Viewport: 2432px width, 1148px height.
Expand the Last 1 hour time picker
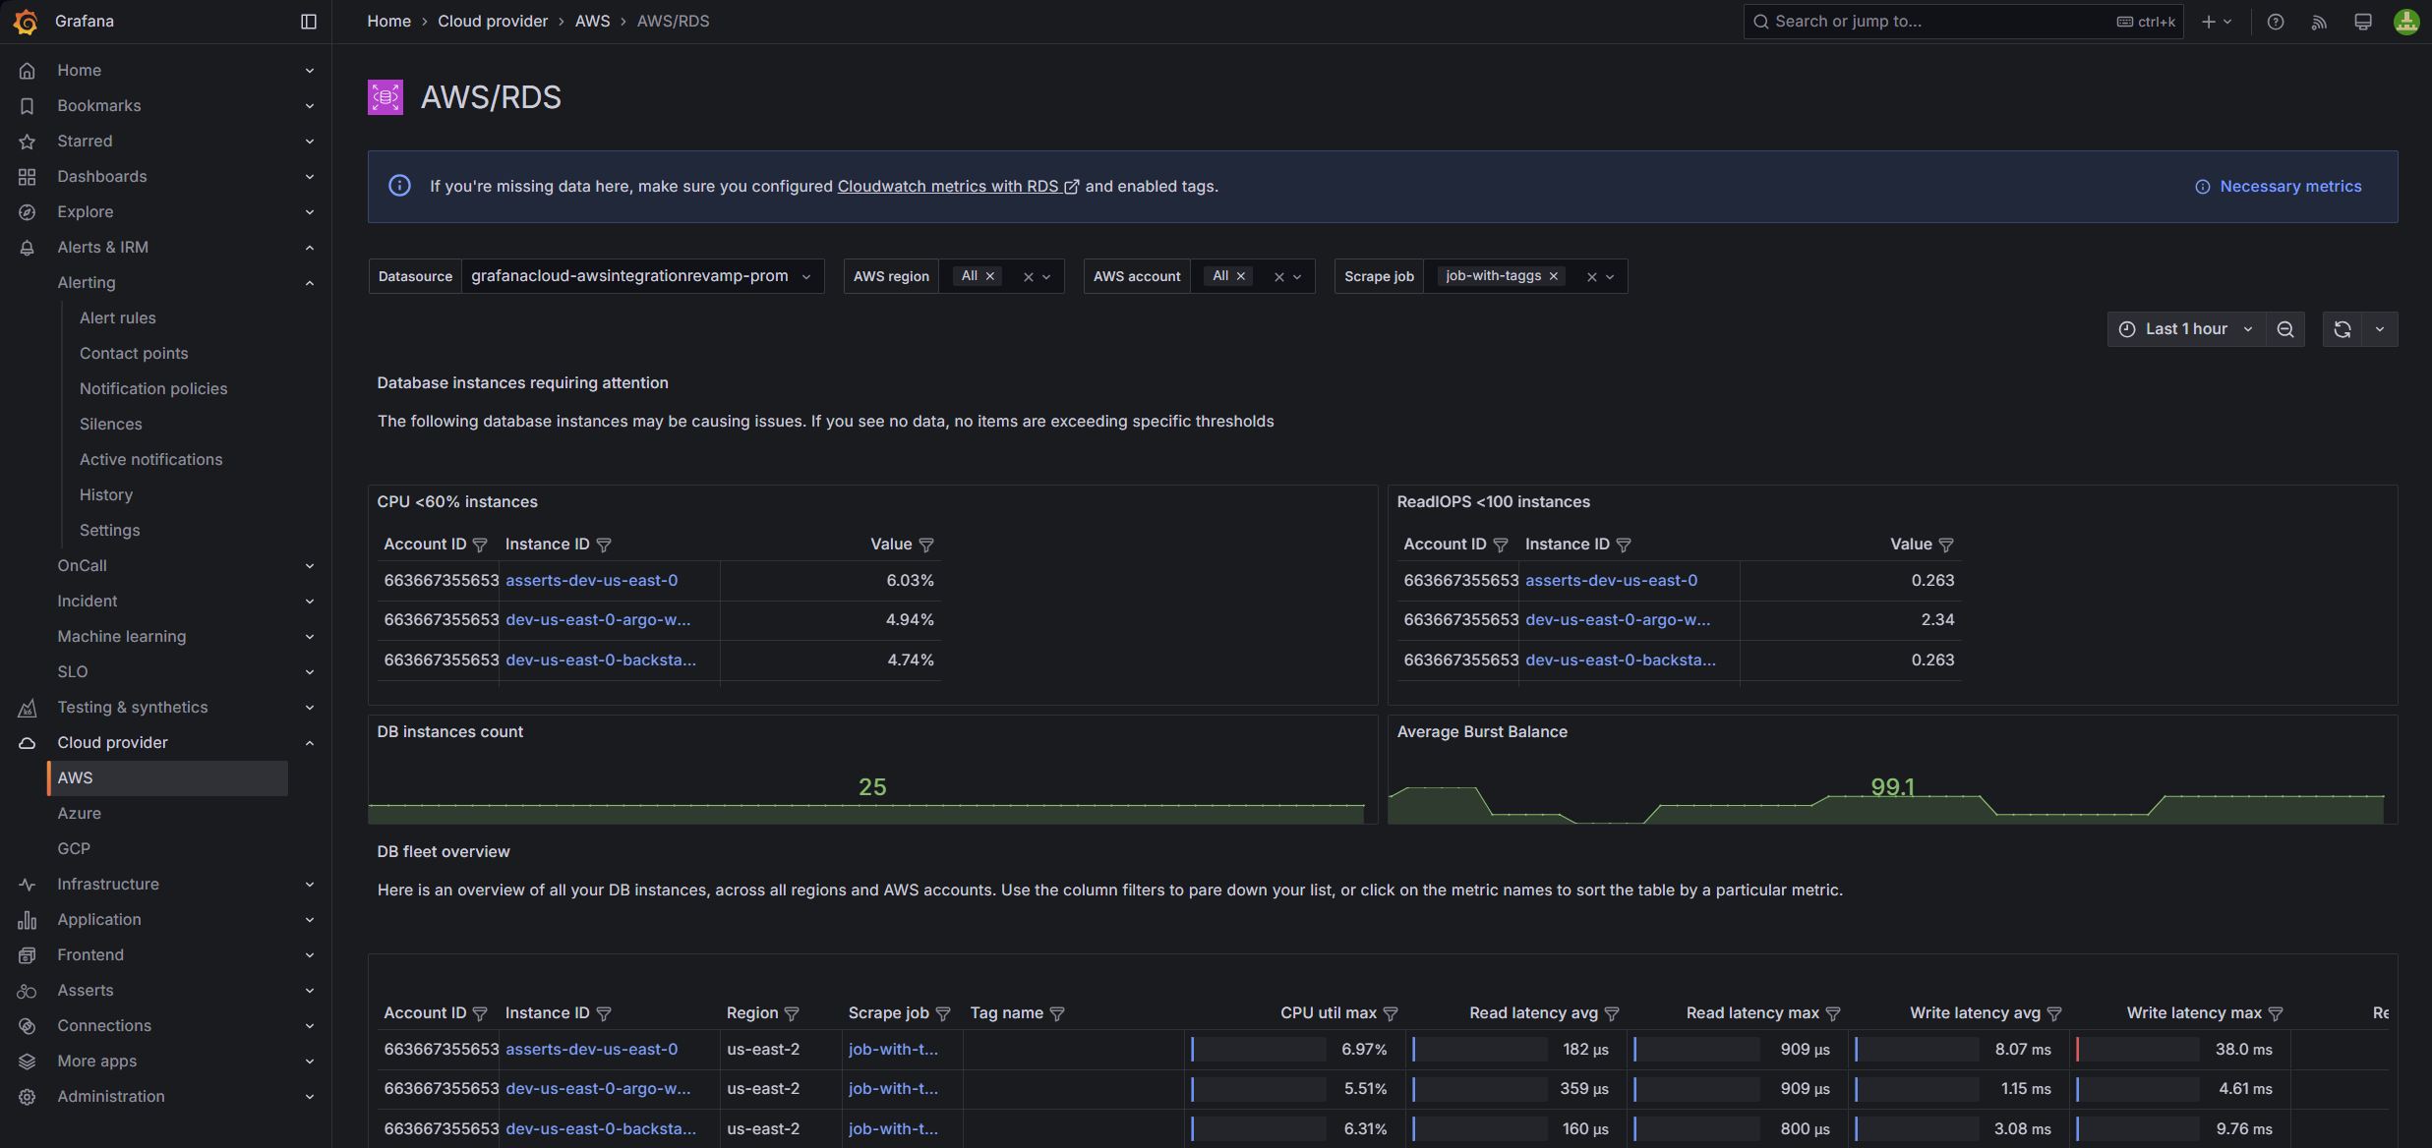coord(2185,328)
